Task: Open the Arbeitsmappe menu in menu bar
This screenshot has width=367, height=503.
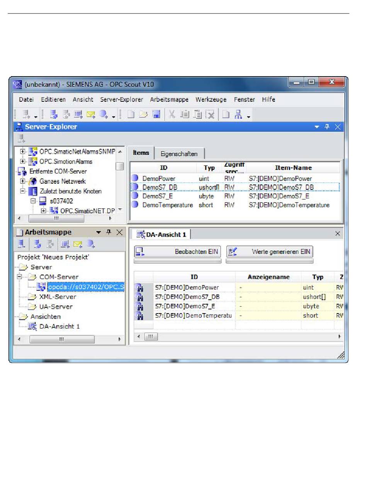Action: (169, 99)
